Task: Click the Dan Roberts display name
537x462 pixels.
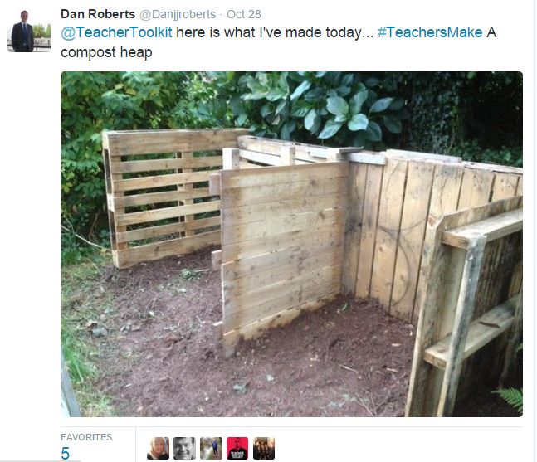Action: click(x=98, y=14)
